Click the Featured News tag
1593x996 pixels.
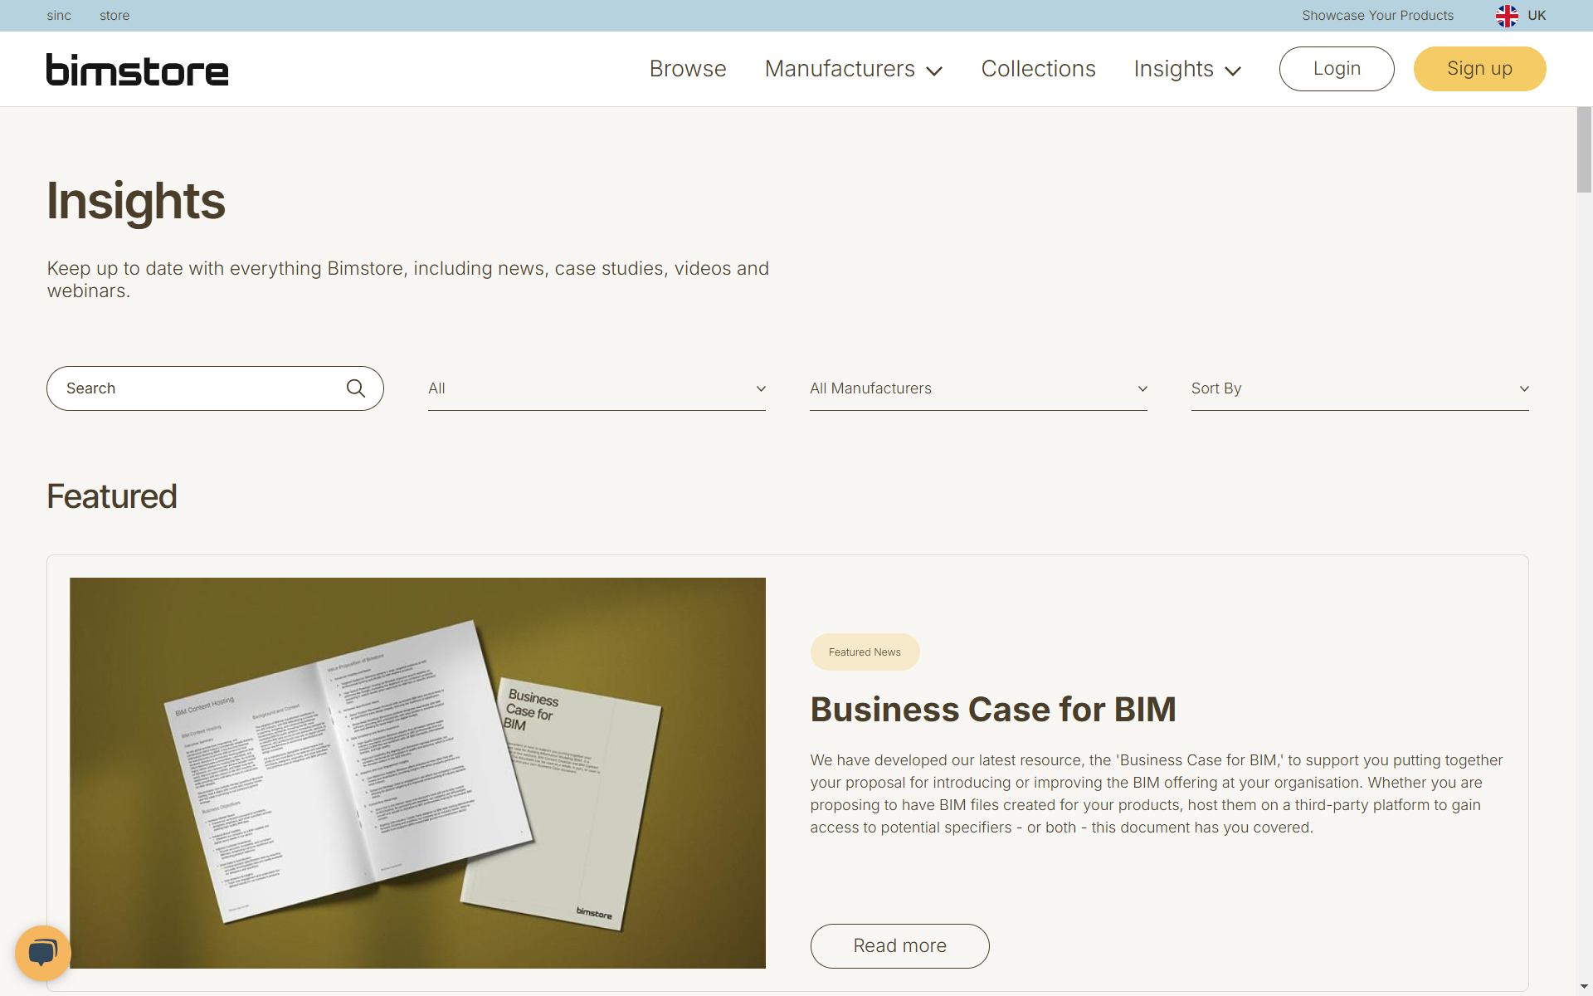(865, 652)
